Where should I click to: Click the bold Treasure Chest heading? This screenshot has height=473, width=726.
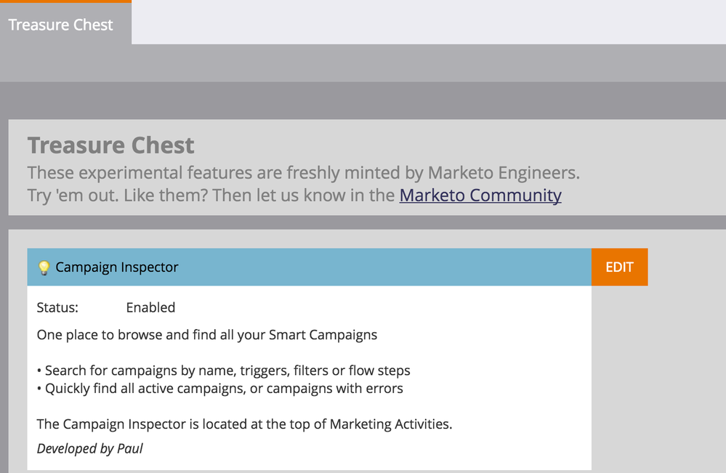[x=110, y=145]
